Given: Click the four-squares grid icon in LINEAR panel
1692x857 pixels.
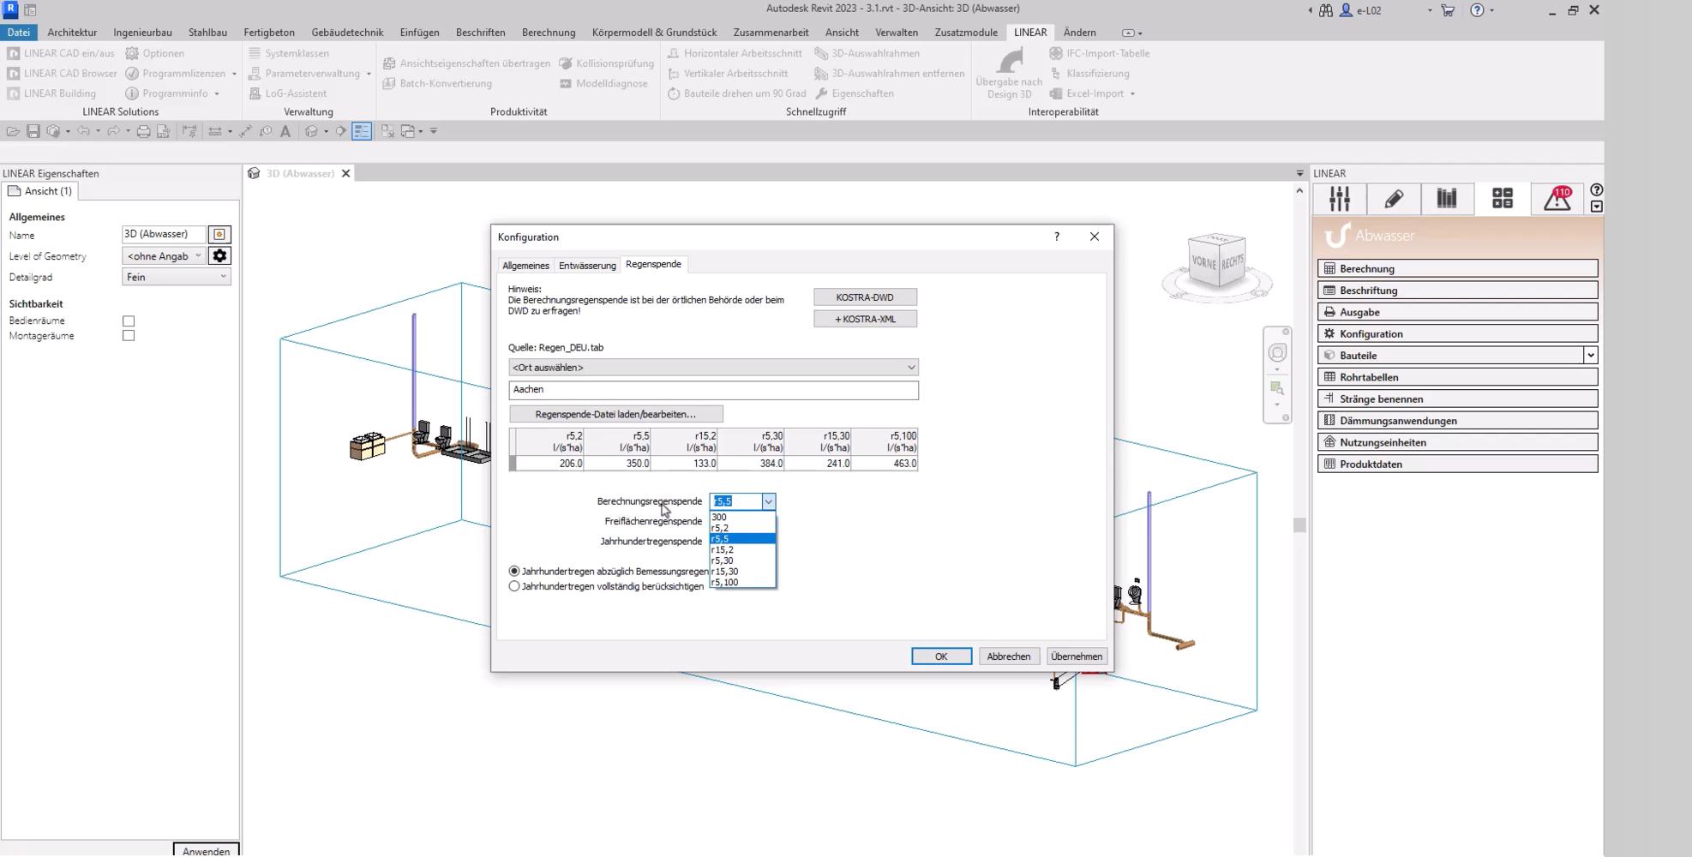Looking at the screenshot, I should tap(1503, 199).
